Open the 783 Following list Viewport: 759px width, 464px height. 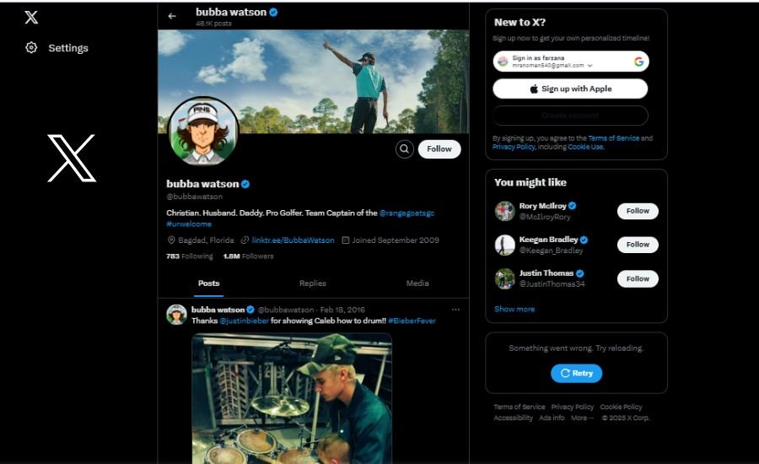tap(189, 256)
